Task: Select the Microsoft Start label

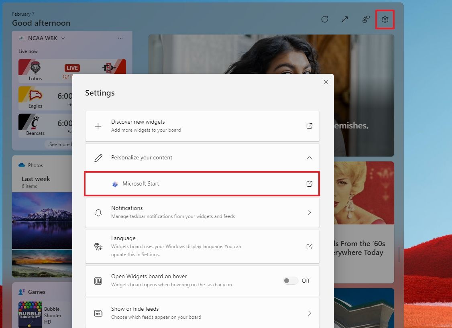Action: 140,183
